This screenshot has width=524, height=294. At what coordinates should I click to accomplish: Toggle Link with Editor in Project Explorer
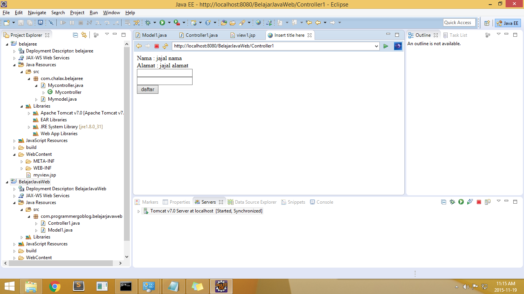point(84,35)
